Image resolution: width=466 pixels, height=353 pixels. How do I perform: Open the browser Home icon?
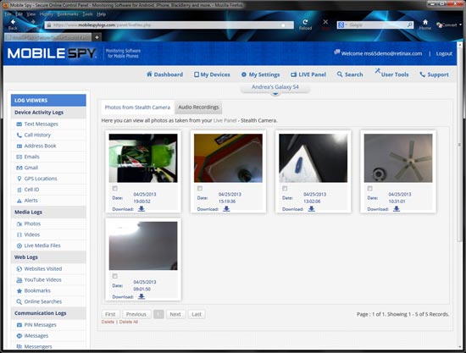425,25
